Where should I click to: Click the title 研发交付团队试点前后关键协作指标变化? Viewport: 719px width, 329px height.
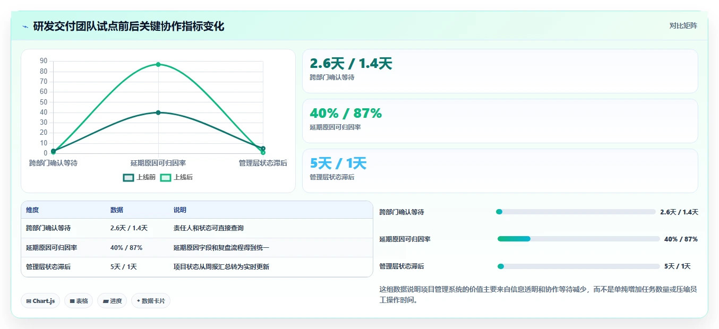coord(129,26)
